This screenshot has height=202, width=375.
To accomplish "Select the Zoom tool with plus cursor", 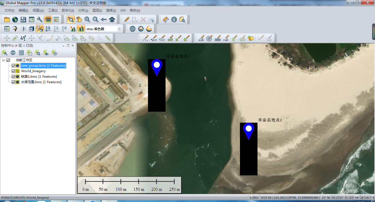I will tap(70, 19).
